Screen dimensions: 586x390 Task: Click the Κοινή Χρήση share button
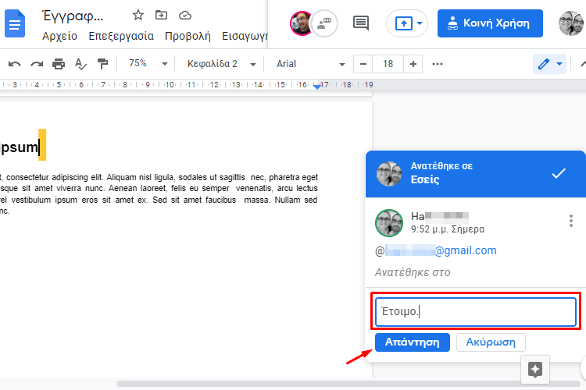(x=490, y=23)
